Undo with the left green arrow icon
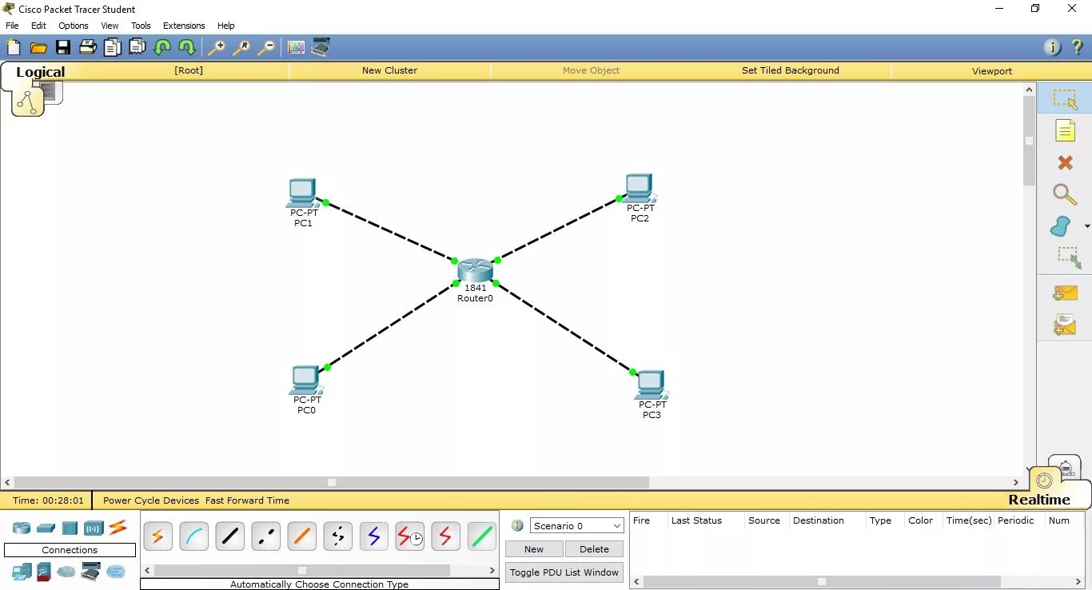Image resolution: width=1092 pixels, height=590 pixels. [x=162, y=47]
